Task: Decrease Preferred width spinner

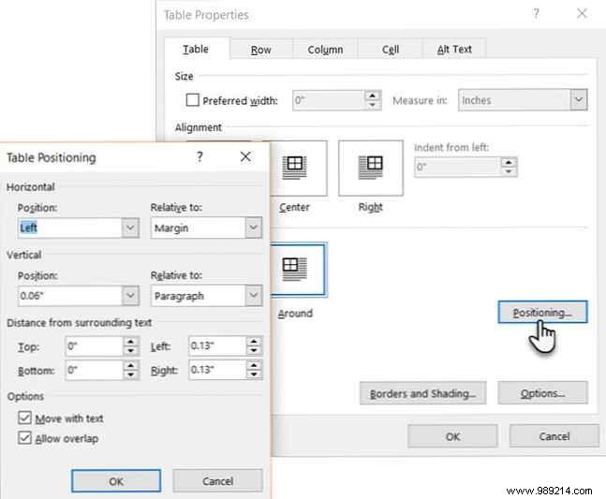Action: coord(373,105)
